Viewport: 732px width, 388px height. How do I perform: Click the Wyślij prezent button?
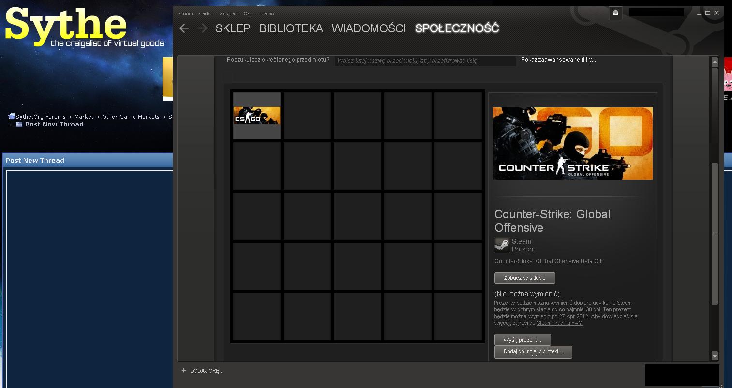[x=523, y=340]
